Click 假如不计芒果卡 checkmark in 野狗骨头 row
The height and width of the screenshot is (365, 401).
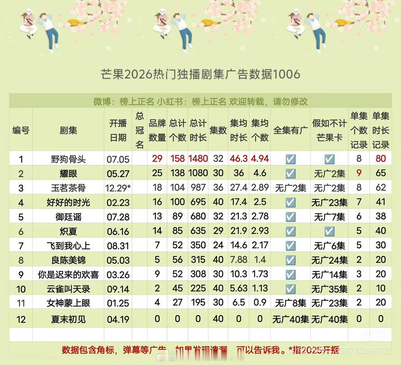click(x=329, y=159)
